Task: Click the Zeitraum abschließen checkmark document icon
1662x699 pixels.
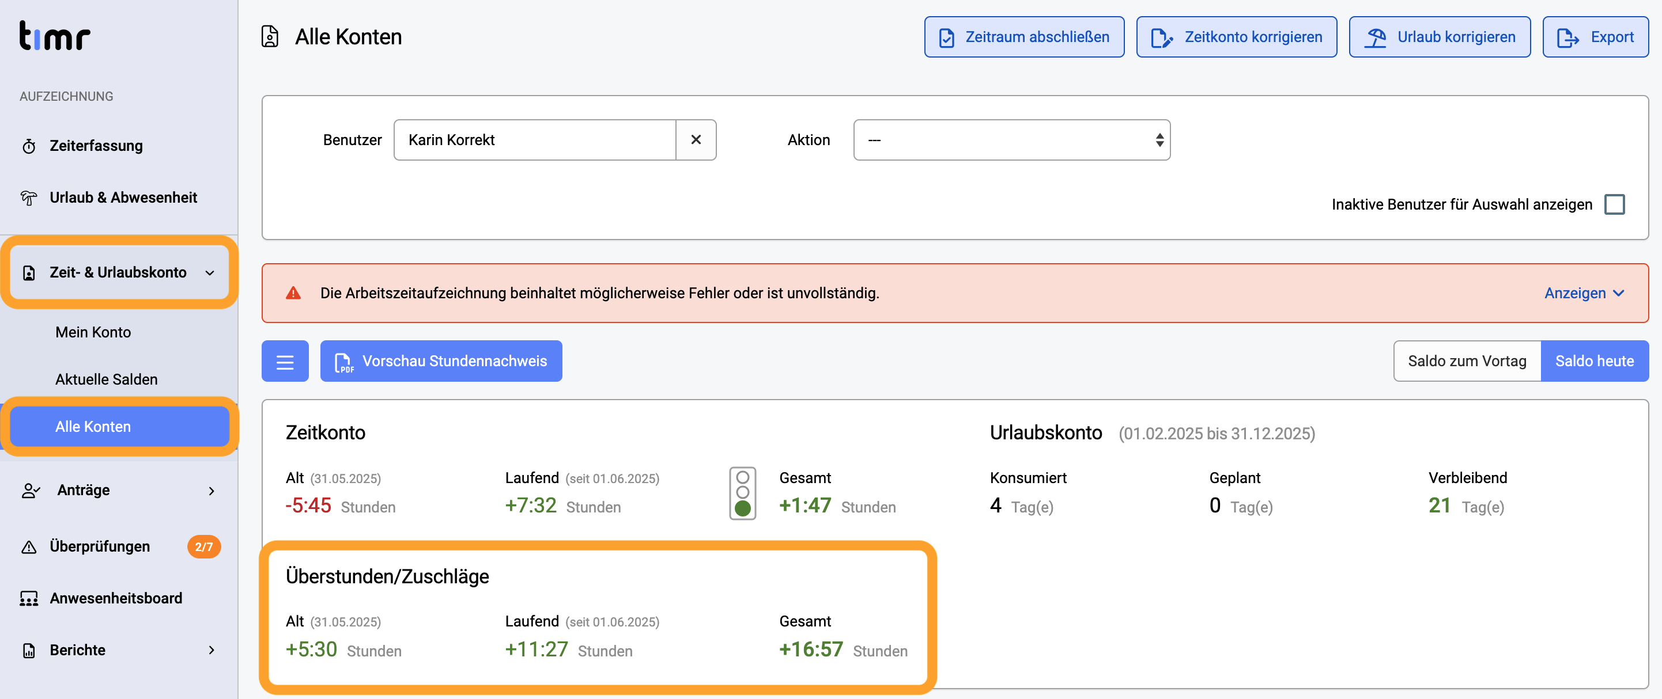Action: pos(946,37)
